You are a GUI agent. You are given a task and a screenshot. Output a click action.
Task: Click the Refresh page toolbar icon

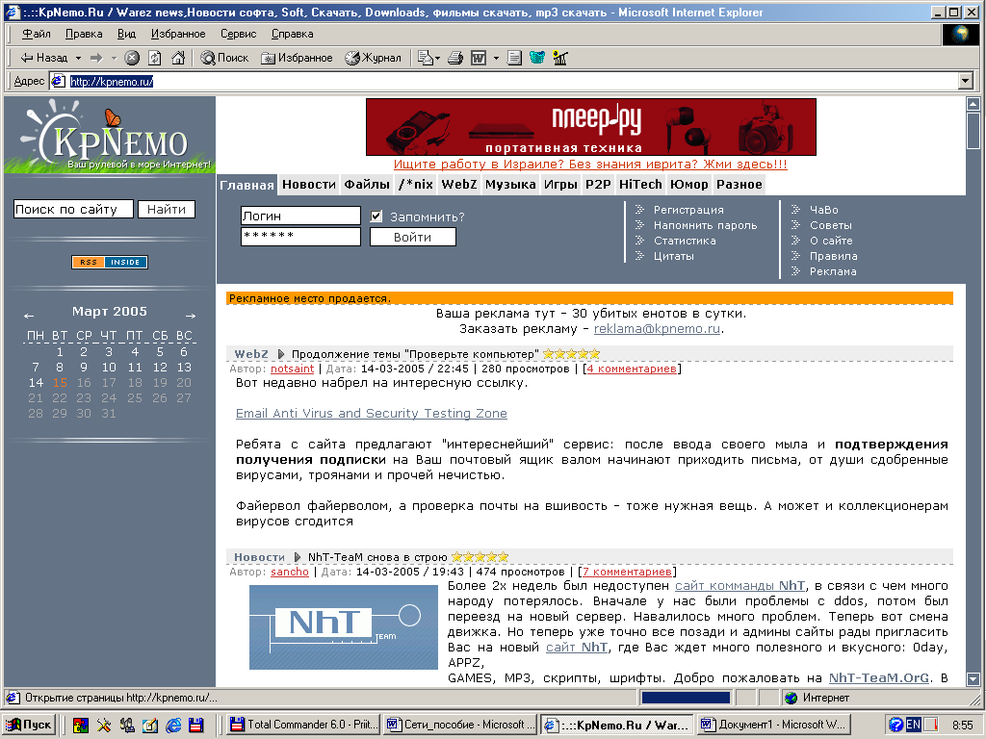point(154,58)
